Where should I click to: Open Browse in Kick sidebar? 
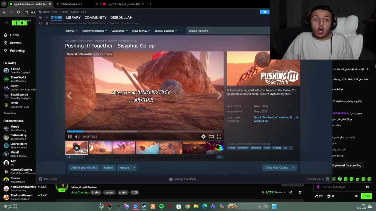16,43
